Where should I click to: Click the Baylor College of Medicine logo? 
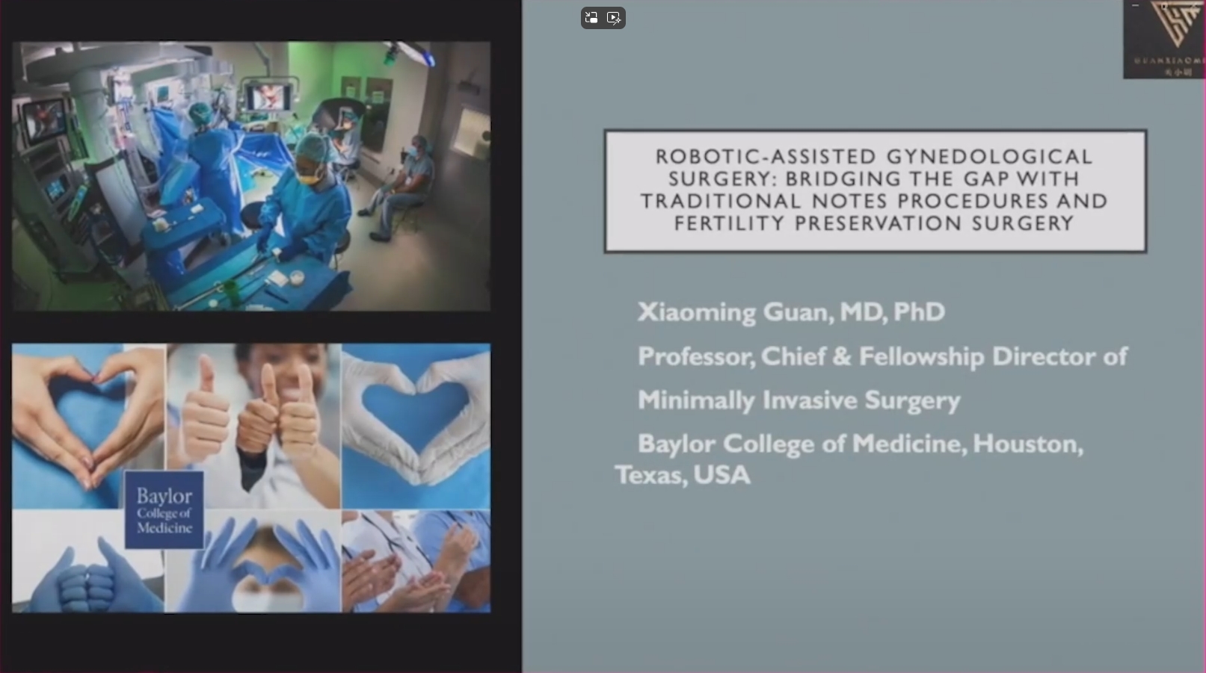[164, 510]
